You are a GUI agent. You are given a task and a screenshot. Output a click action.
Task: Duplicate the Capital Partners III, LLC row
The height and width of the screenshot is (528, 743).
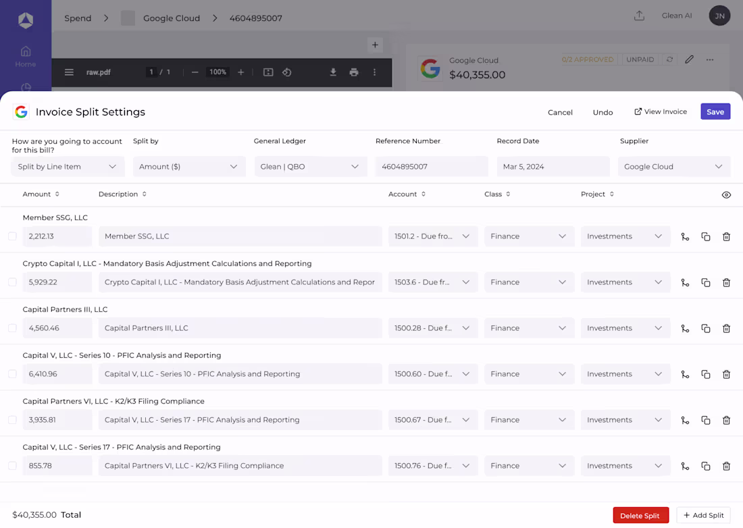click(705, 329)
